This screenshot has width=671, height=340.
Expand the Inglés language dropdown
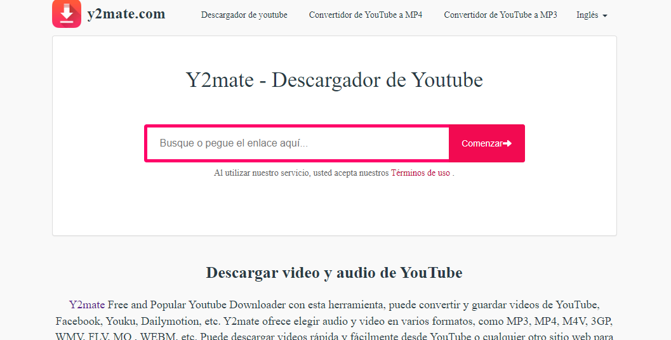(592, 15)
